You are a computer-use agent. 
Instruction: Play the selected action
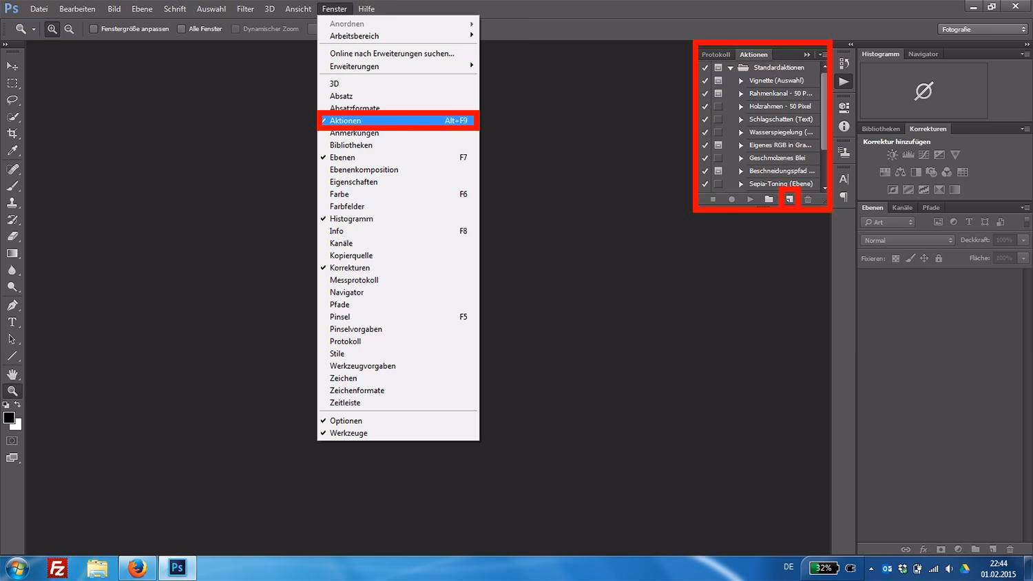coord(750,199)
